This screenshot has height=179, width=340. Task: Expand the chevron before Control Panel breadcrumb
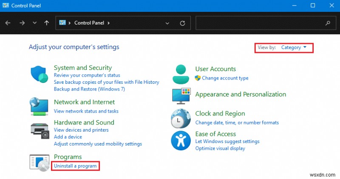pos(69,23)
